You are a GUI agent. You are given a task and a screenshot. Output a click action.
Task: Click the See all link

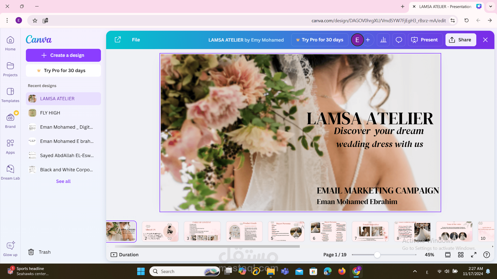(x=63, y=181)
